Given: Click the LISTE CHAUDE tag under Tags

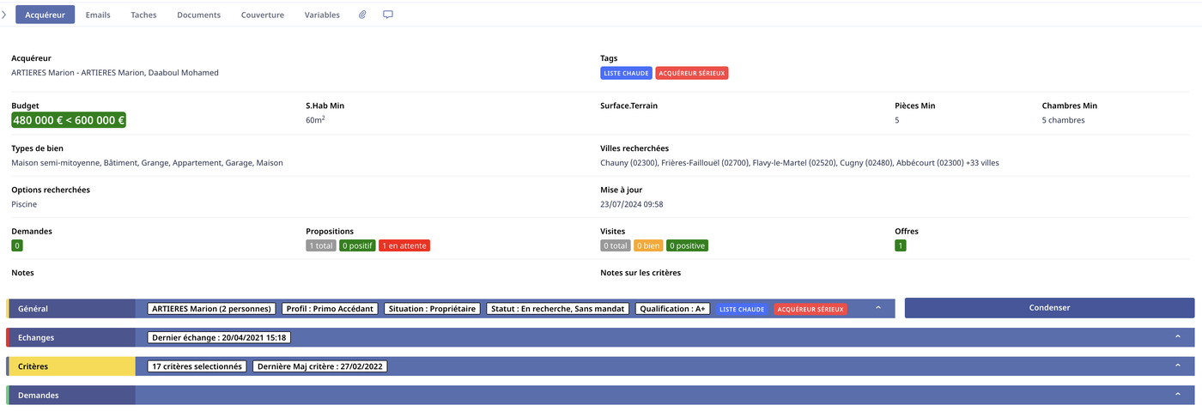Looking at the screenshot, I should pyautogui.click(x=625, y=74).
